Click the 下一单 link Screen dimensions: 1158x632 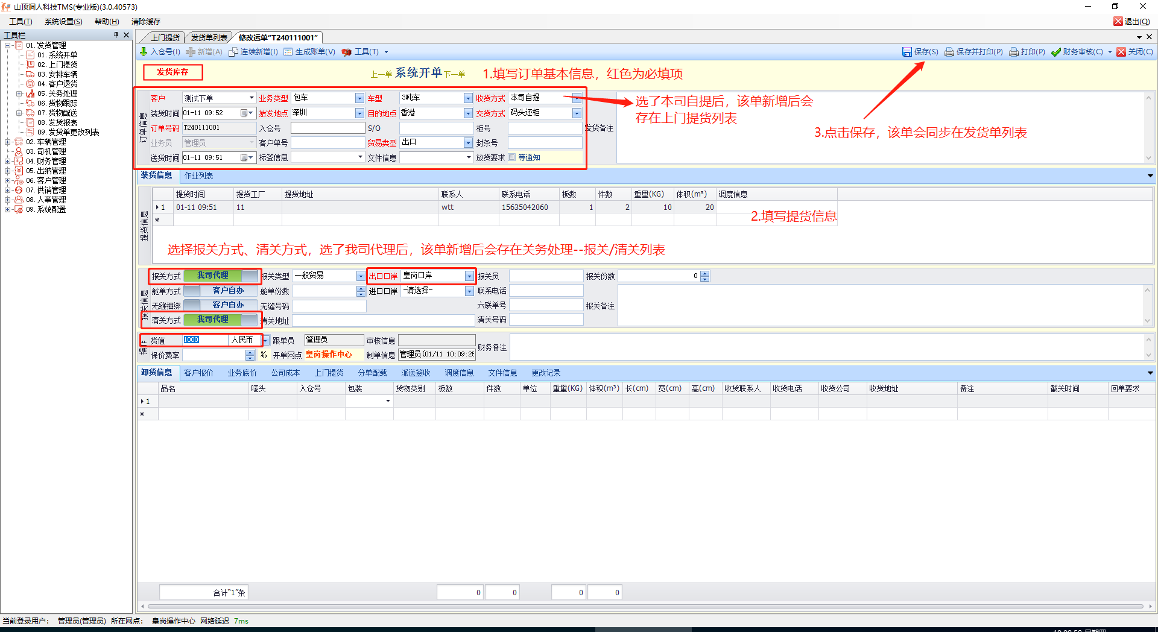tap(455, 74)
